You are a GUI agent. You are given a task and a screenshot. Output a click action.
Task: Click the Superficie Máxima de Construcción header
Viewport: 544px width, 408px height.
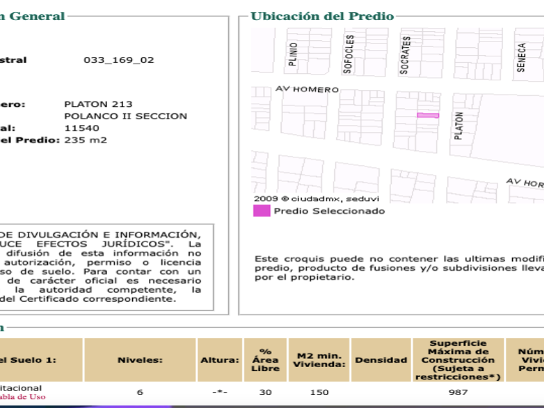click(x=458, y=360)
